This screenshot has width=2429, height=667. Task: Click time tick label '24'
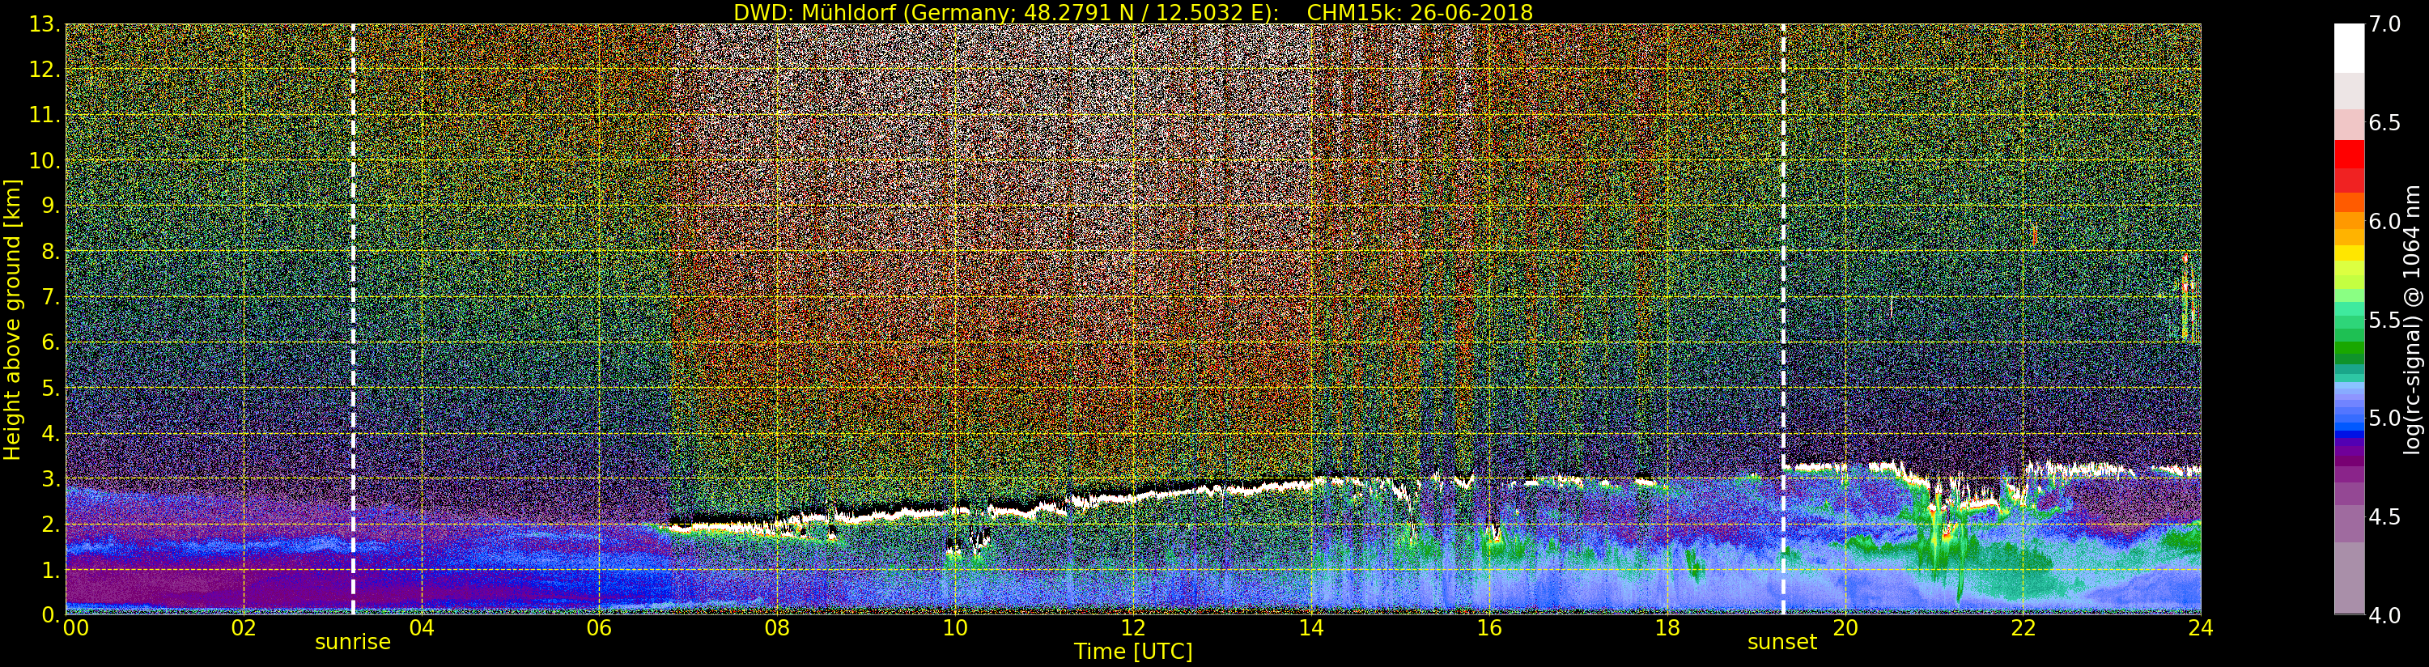click(x=2200, y=627)
